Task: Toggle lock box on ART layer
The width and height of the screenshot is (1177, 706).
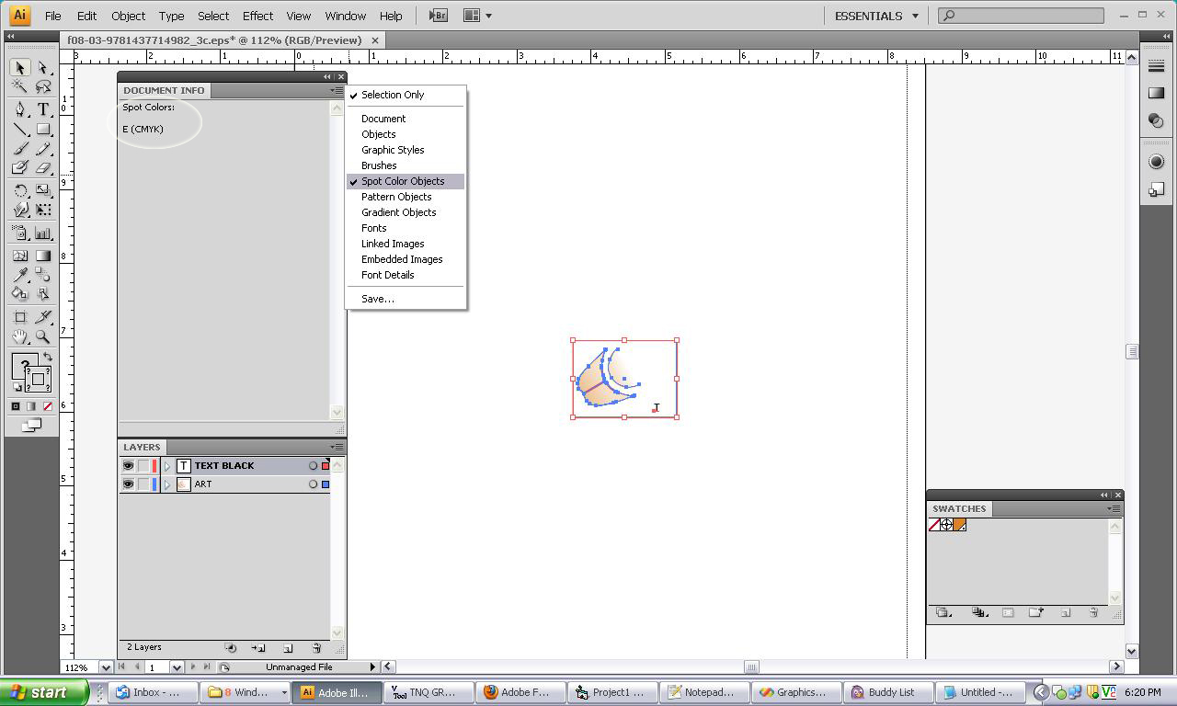Action: pos(143,484)
